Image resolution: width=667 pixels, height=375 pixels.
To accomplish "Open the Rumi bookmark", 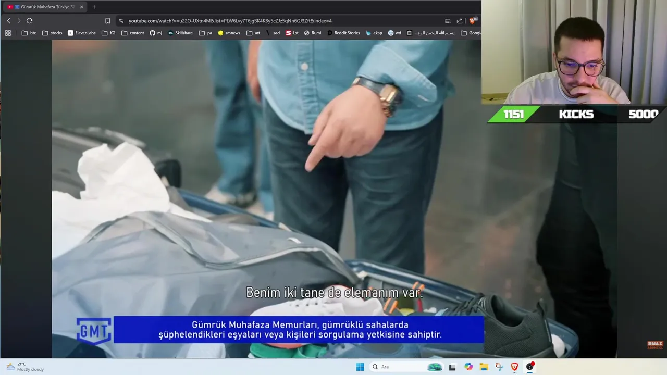I will pos(313,33).
